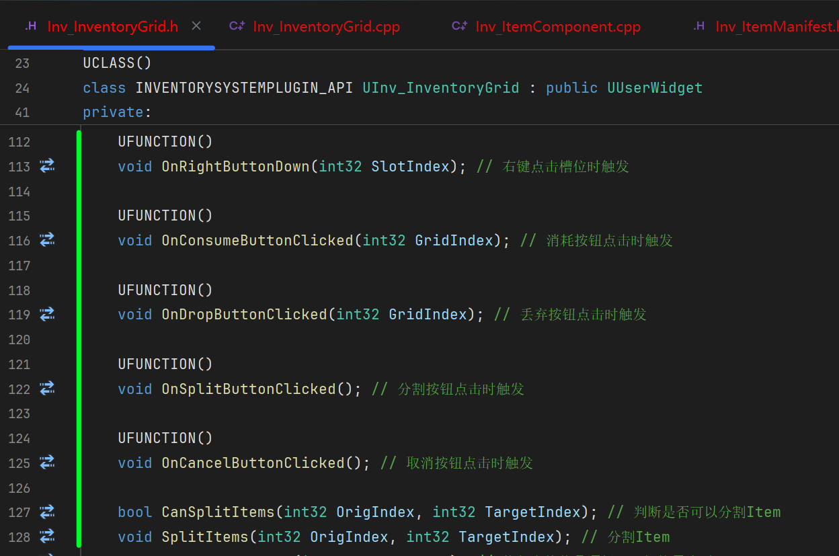The width and height of the screenshot is (839, 556).
Task: Close the Inv_InventoryGrid.h tab
Action: tap(196, 26)
